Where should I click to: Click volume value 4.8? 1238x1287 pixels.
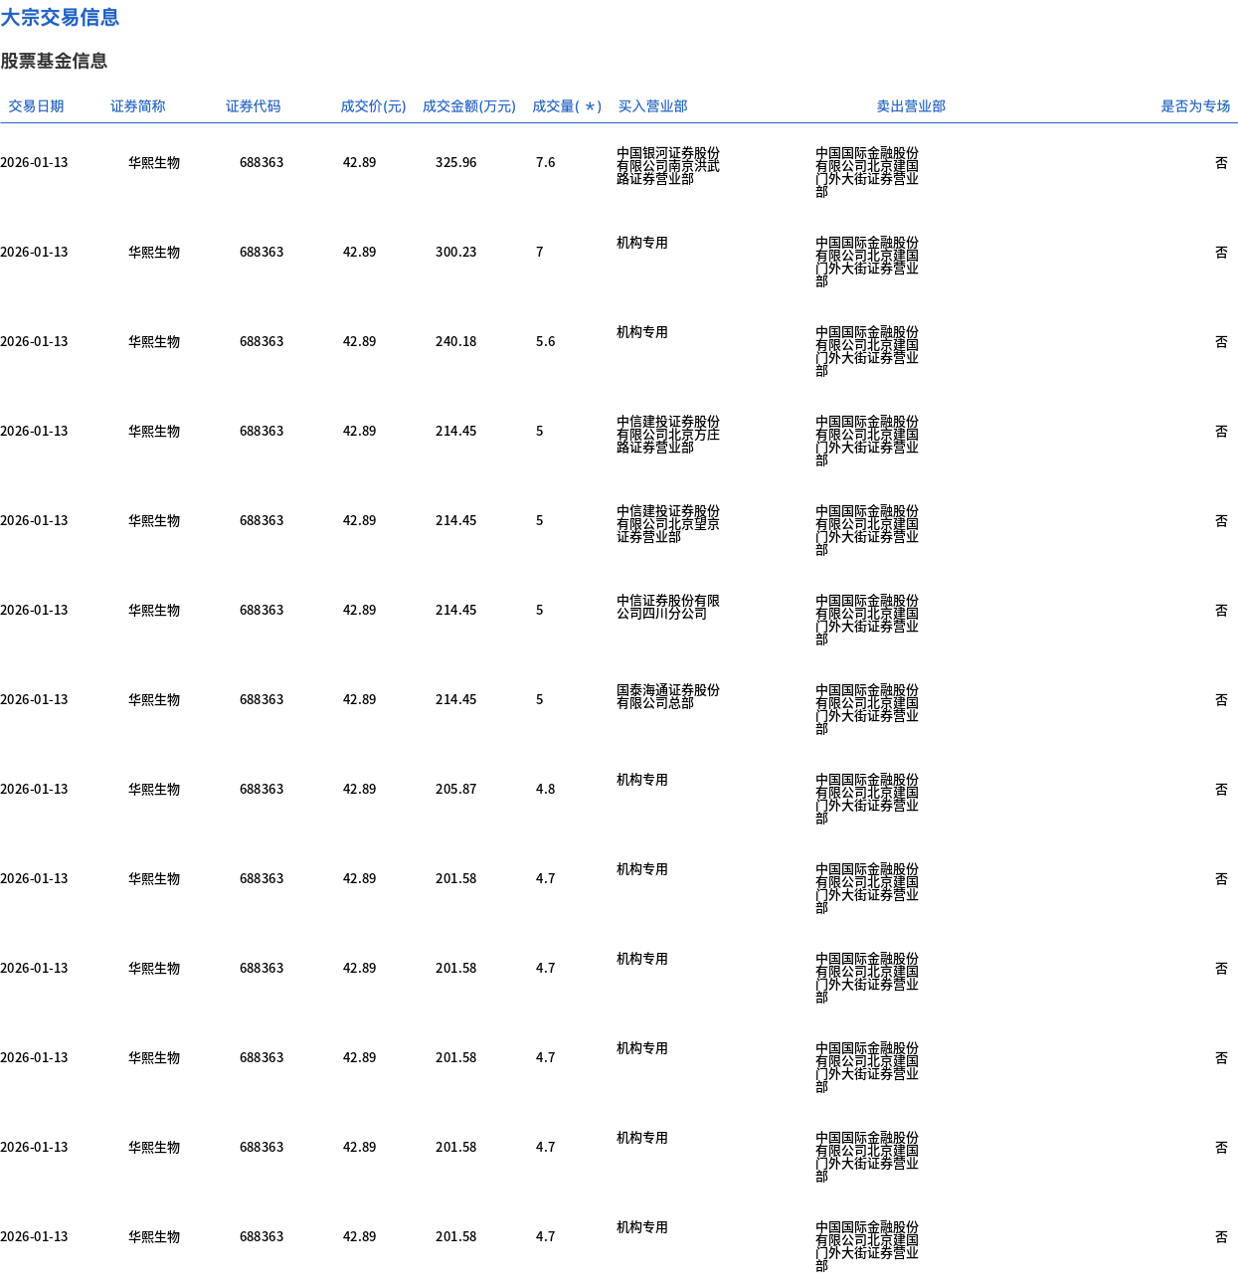point(545,790)
